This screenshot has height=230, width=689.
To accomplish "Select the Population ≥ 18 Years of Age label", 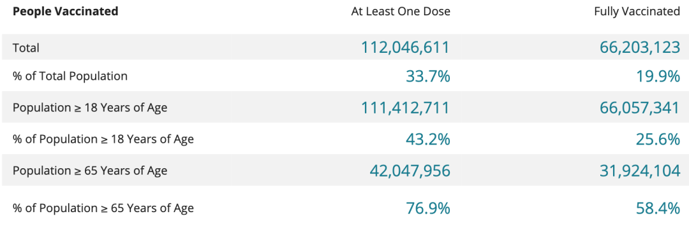I will point(90,108).
